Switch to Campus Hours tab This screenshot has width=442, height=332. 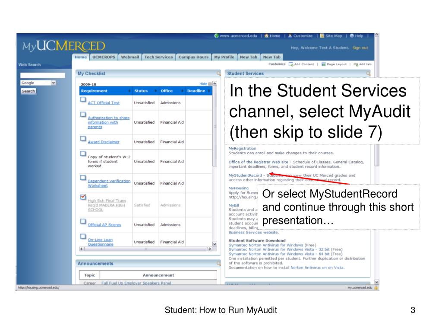pyautogui.click(x=193, y=57)
